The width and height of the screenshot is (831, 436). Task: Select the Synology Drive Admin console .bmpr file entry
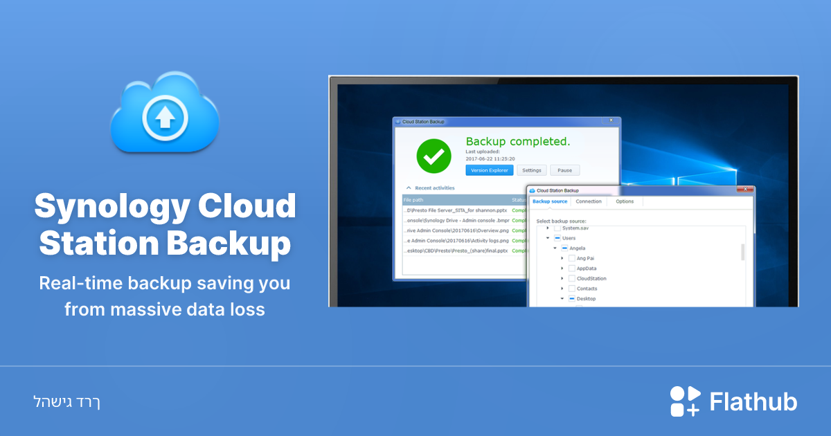[456, 220]
